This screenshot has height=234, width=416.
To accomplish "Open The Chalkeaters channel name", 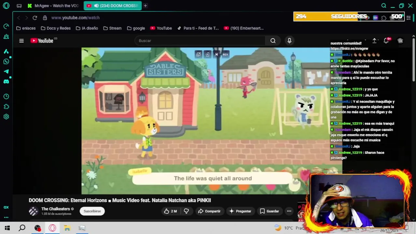I will (56, 209).
